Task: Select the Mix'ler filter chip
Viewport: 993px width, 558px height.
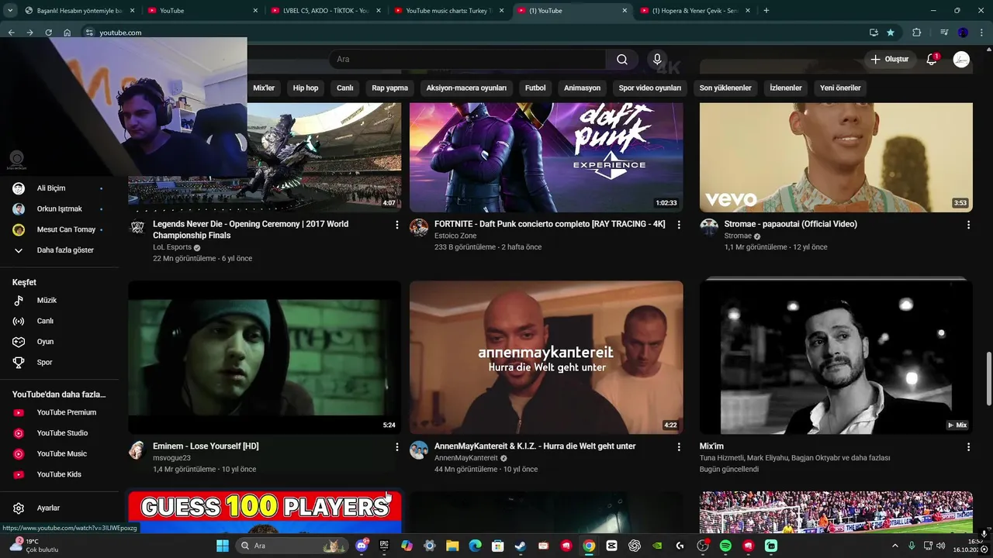Action: pyautogui.click(x=264, y=88)
